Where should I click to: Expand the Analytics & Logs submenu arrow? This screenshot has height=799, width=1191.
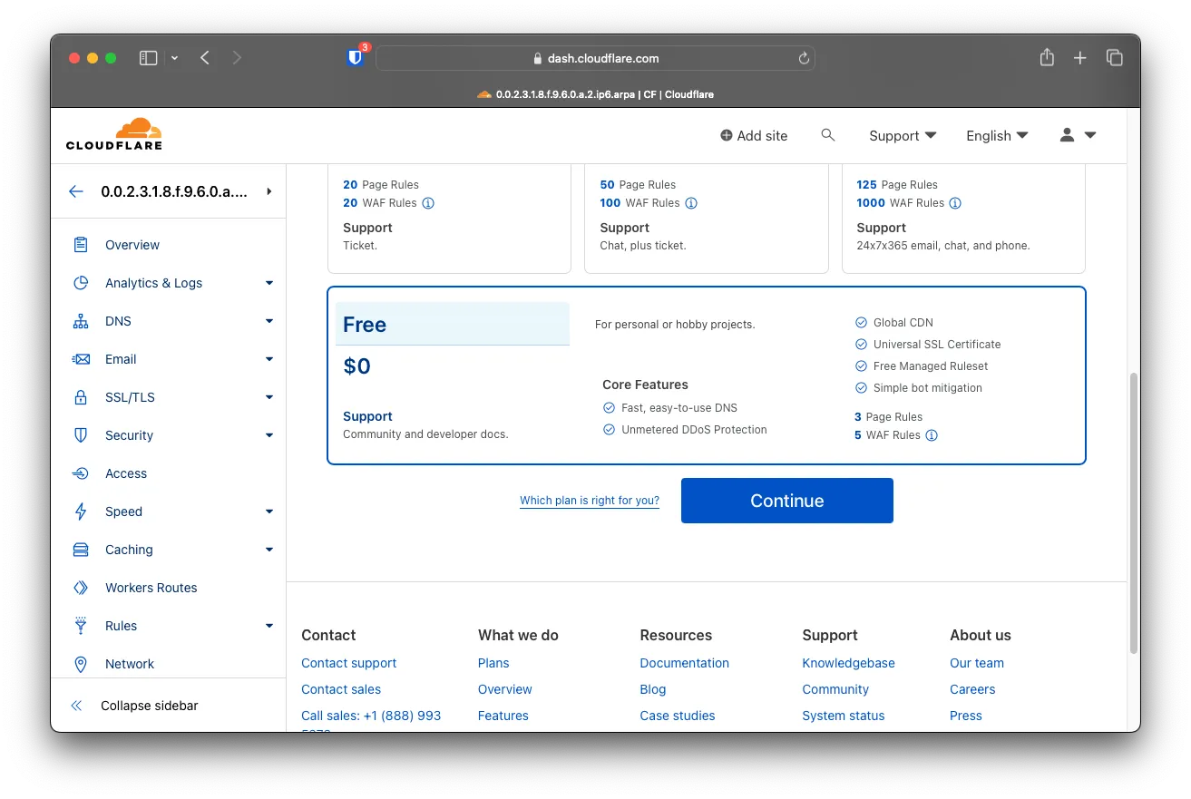[269, 283]
